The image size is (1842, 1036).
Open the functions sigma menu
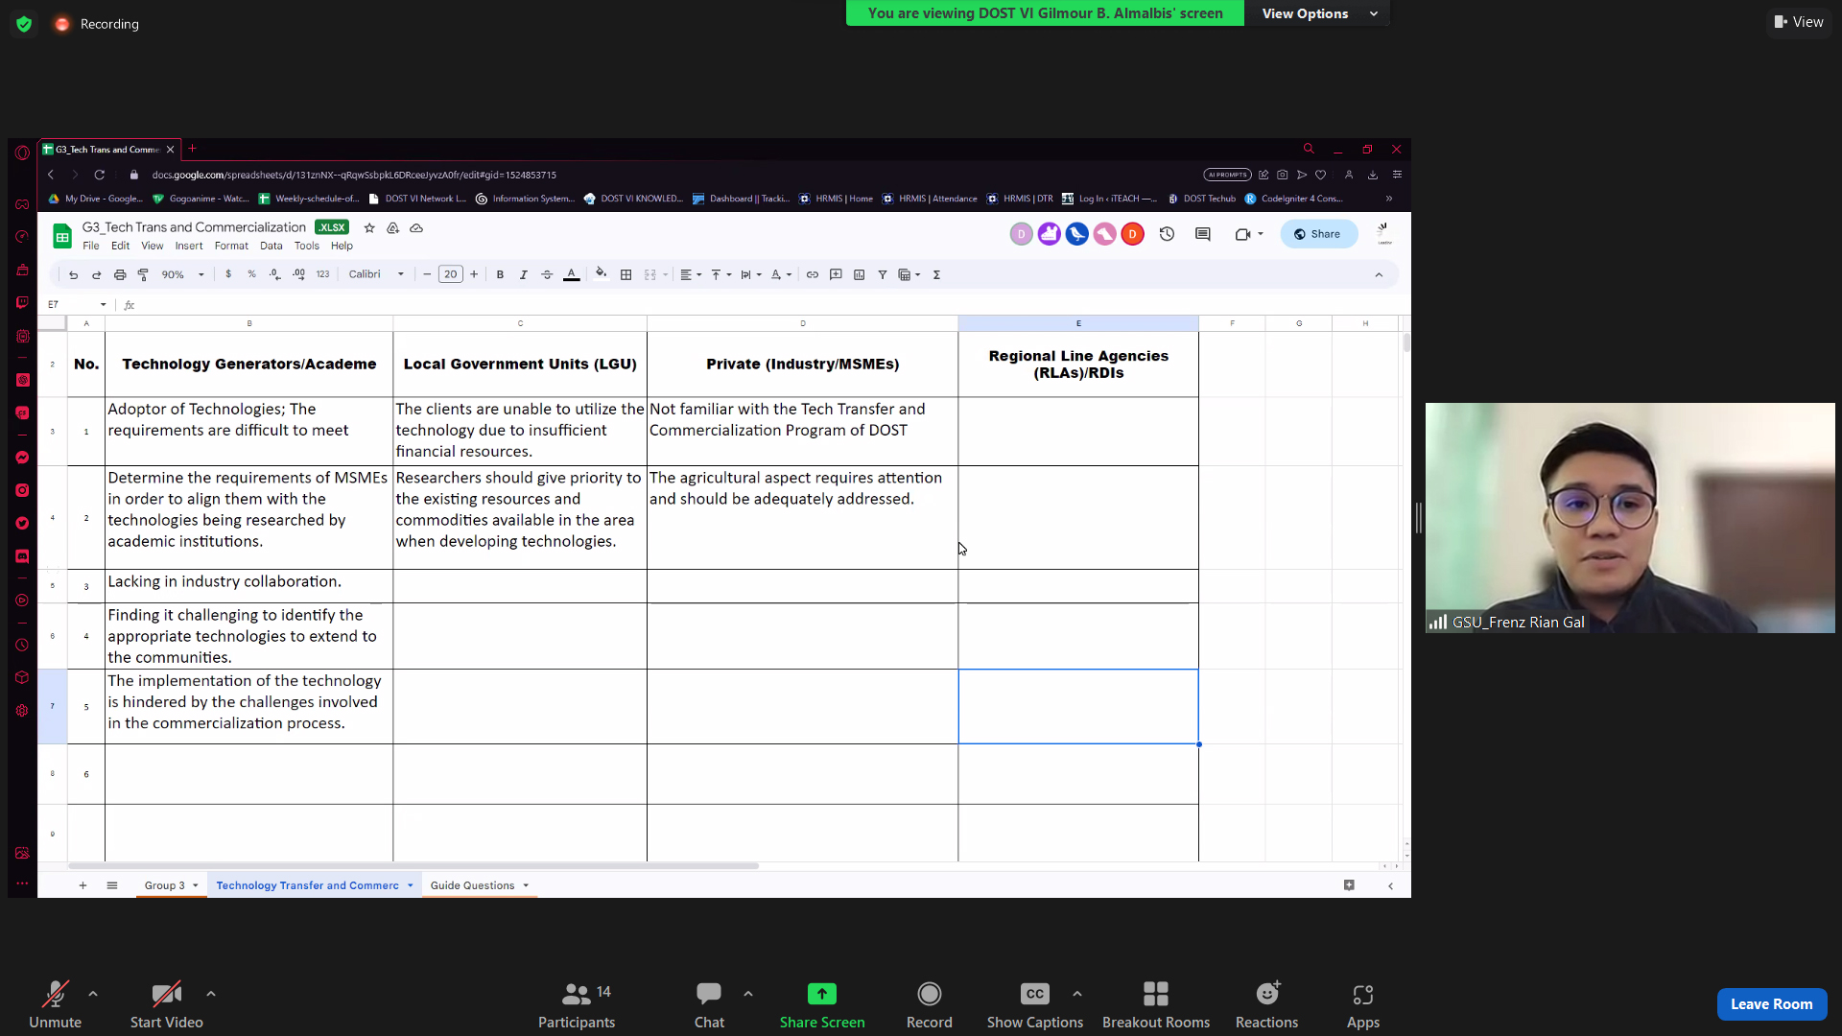coord(936,274)
